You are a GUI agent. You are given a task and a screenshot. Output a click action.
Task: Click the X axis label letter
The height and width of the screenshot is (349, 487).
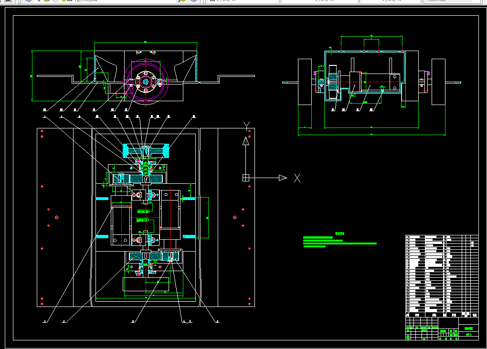click(297, 178)
